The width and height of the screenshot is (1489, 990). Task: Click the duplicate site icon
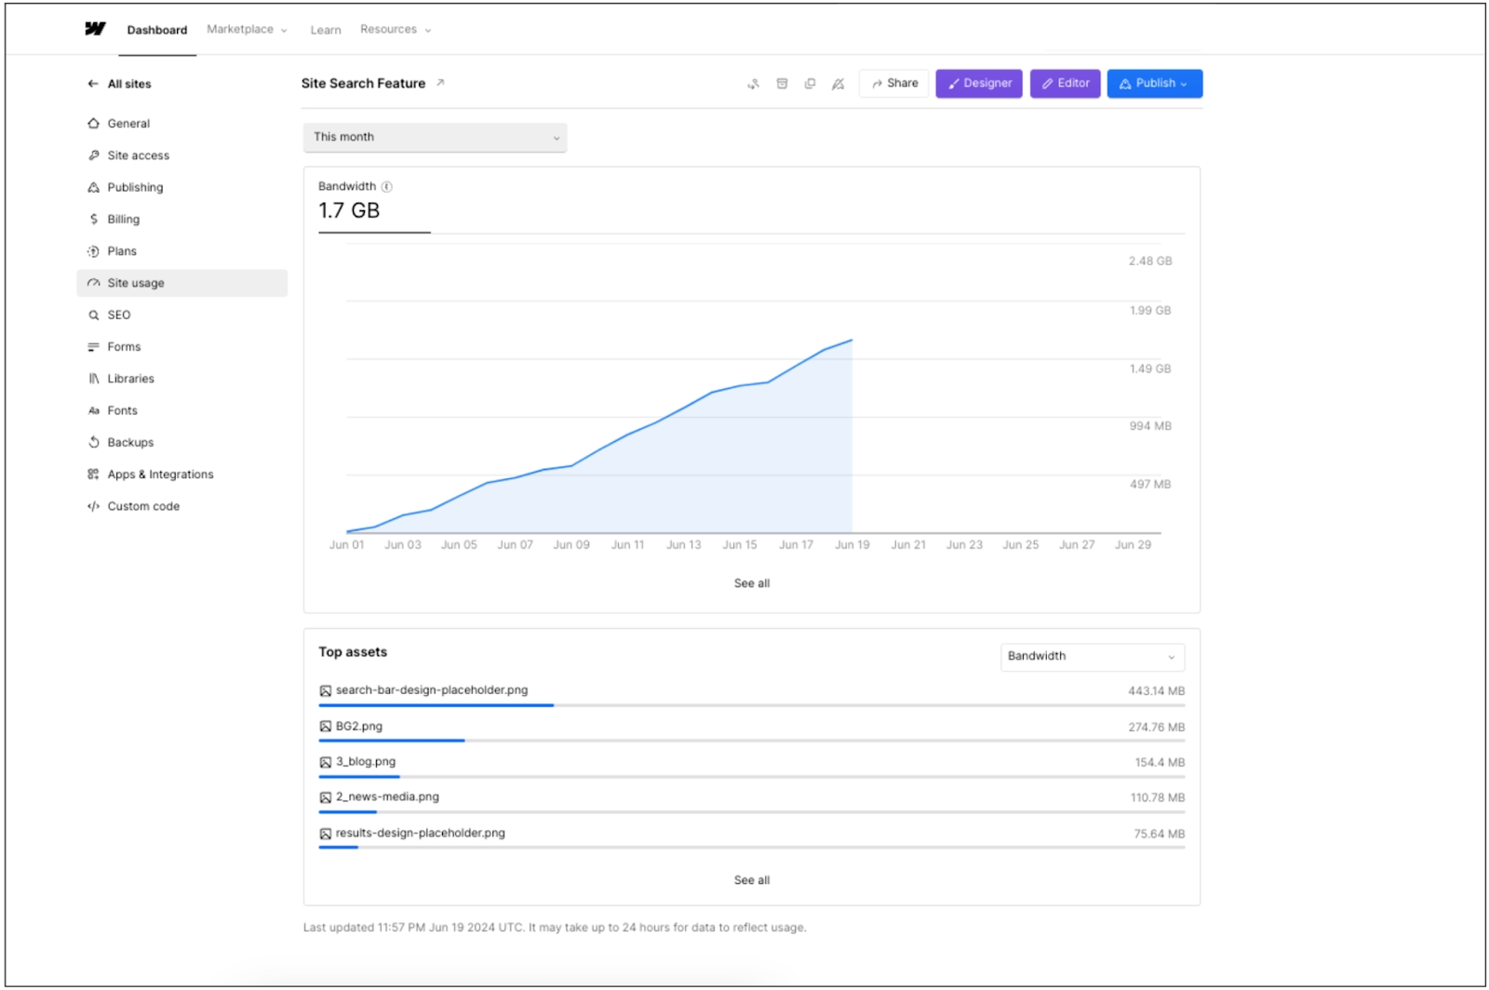810,84
